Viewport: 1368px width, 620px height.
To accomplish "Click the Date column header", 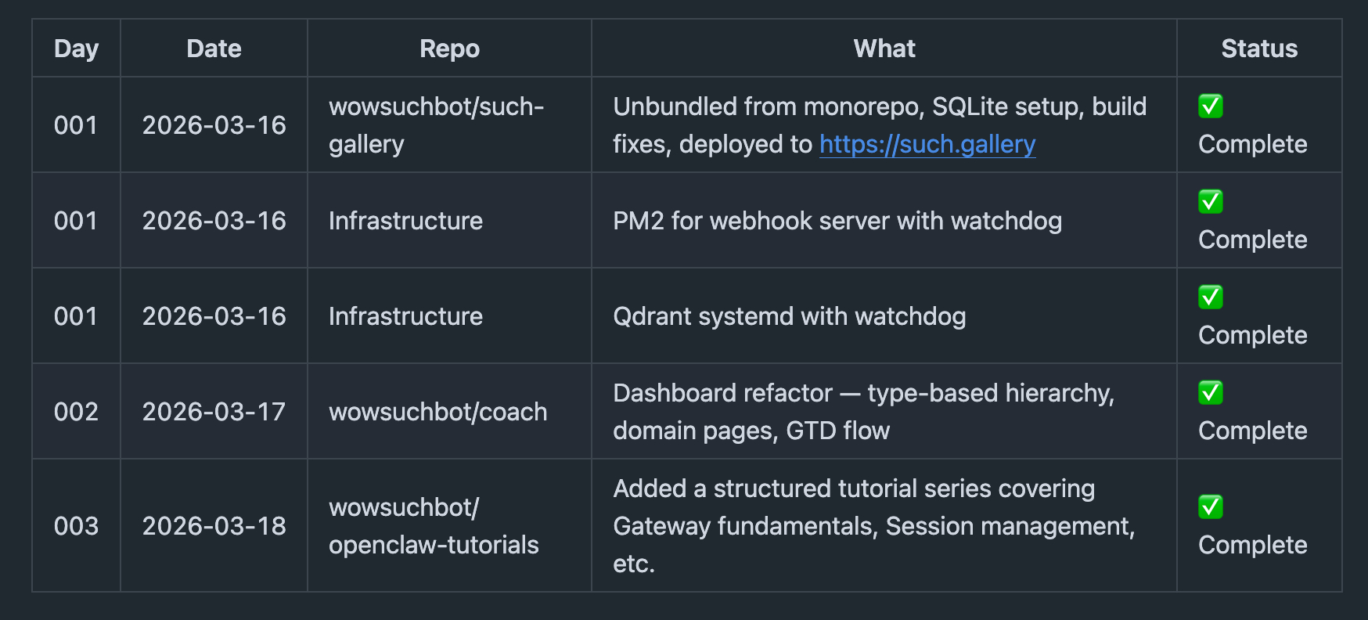I will [214, 49].
